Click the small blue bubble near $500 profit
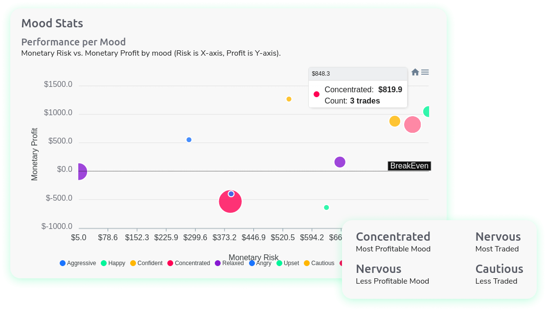This screenshot has width=547, height=311. [189, 140]
